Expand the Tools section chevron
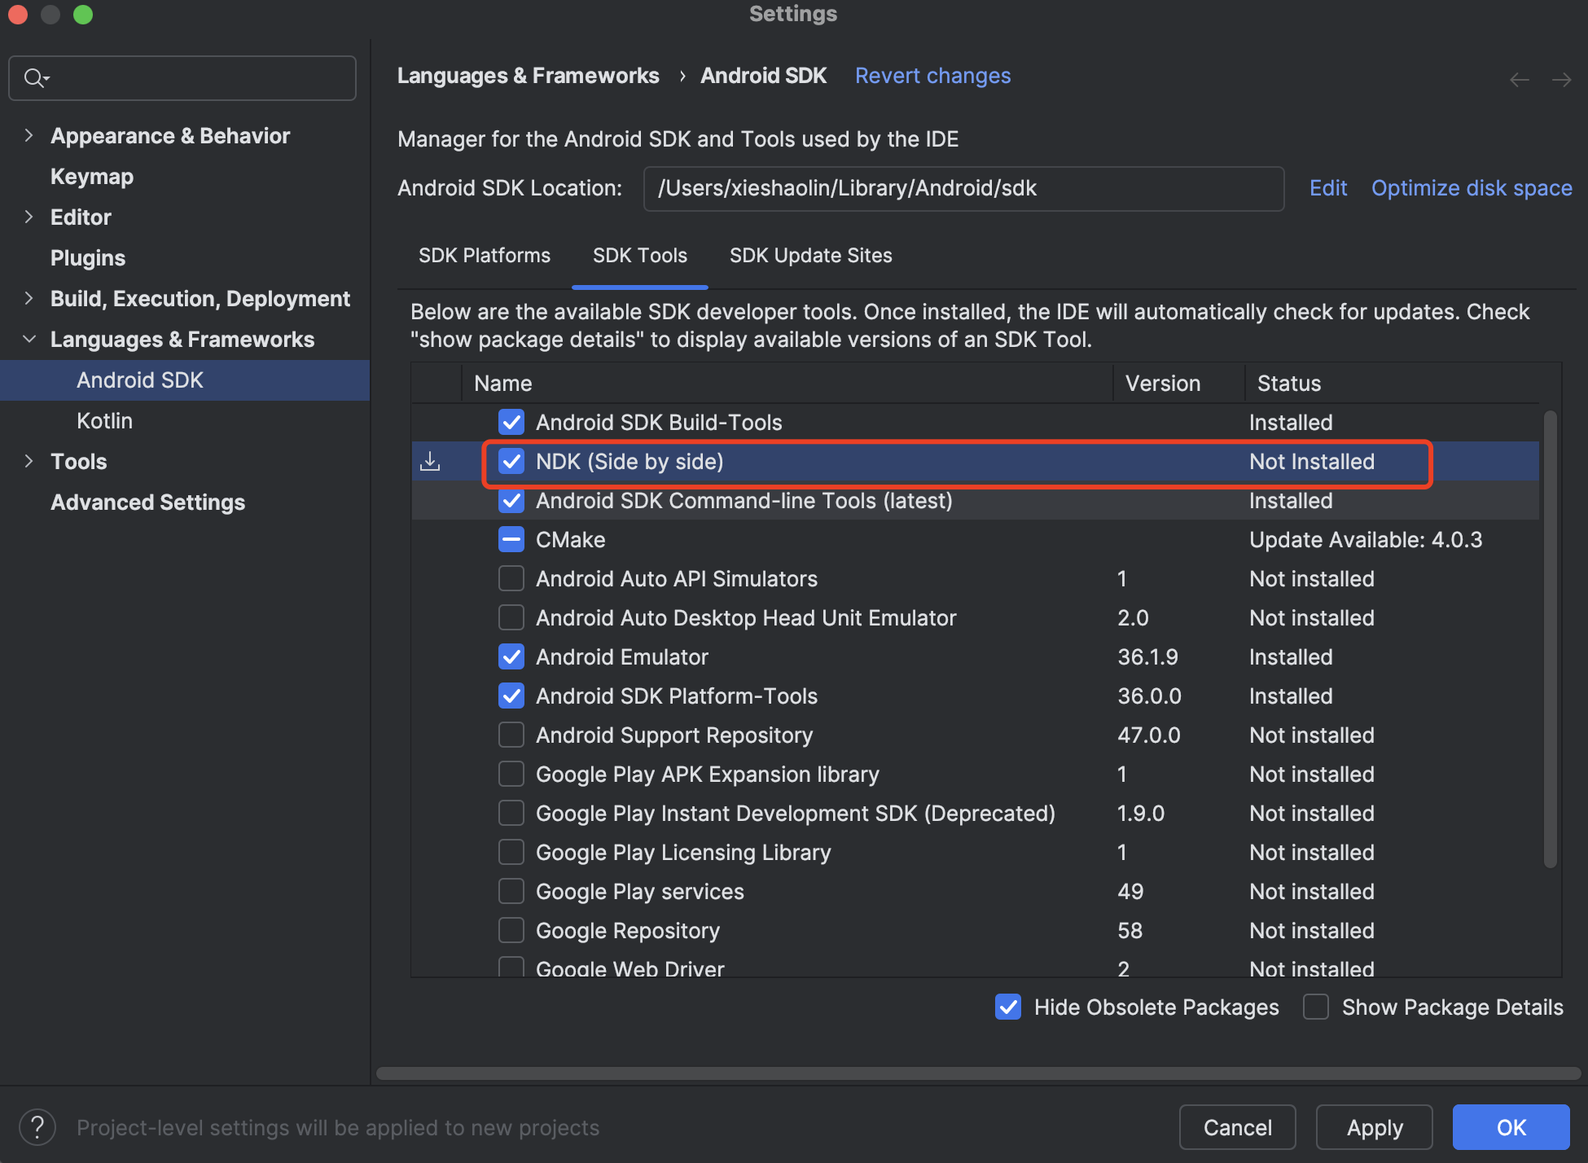1588x1163 pixels. click(29, 461)
